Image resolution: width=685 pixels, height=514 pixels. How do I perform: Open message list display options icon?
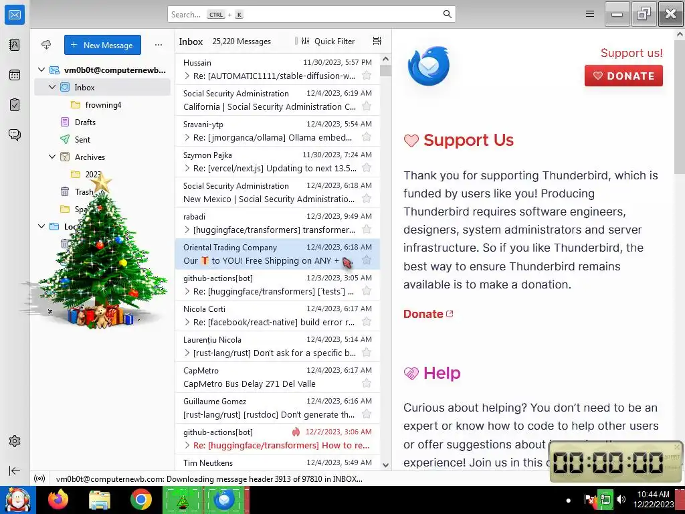pyautogui.click(x=377, y=41)
